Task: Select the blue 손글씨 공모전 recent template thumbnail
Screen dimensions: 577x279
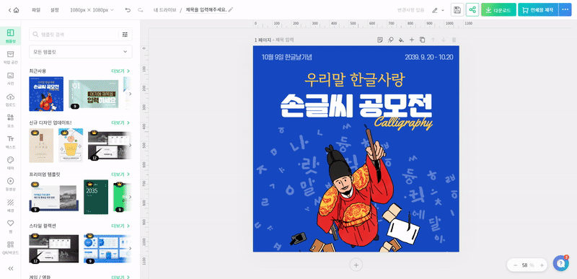Action: click(46, 94)
